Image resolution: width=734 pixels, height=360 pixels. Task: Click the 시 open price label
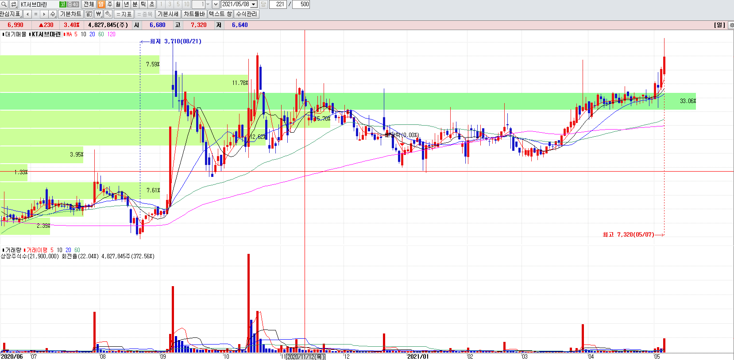click(137, 25)
